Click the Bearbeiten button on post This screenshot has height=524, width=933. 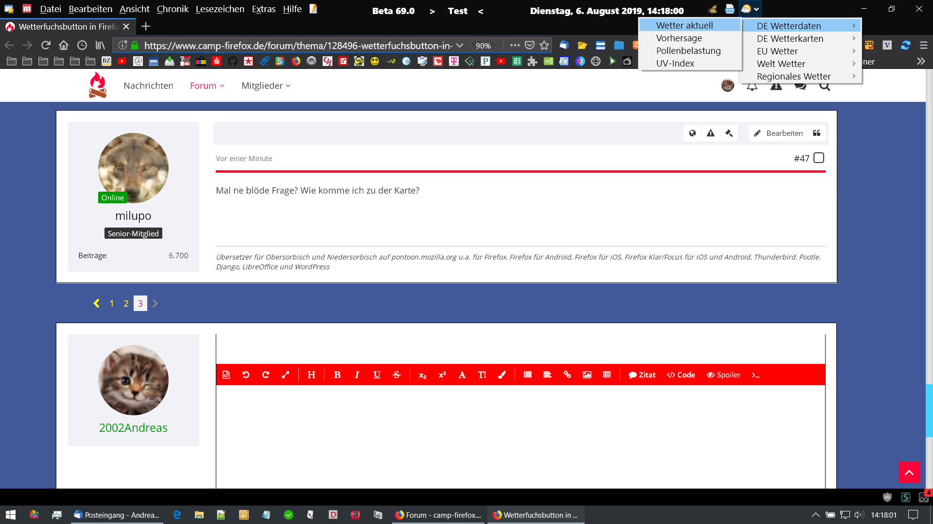point(778,133)
